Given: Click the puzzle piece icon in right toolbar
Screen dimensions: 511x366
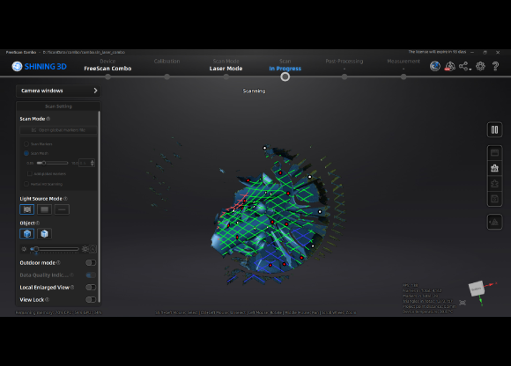Looking at the screenshot, I should click(494, 184).
